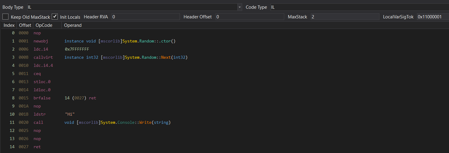This screenshot has height=153, width=449.
Task: Click the 0x7FFFFFFF operand value
Action: [x=77, y=49]
